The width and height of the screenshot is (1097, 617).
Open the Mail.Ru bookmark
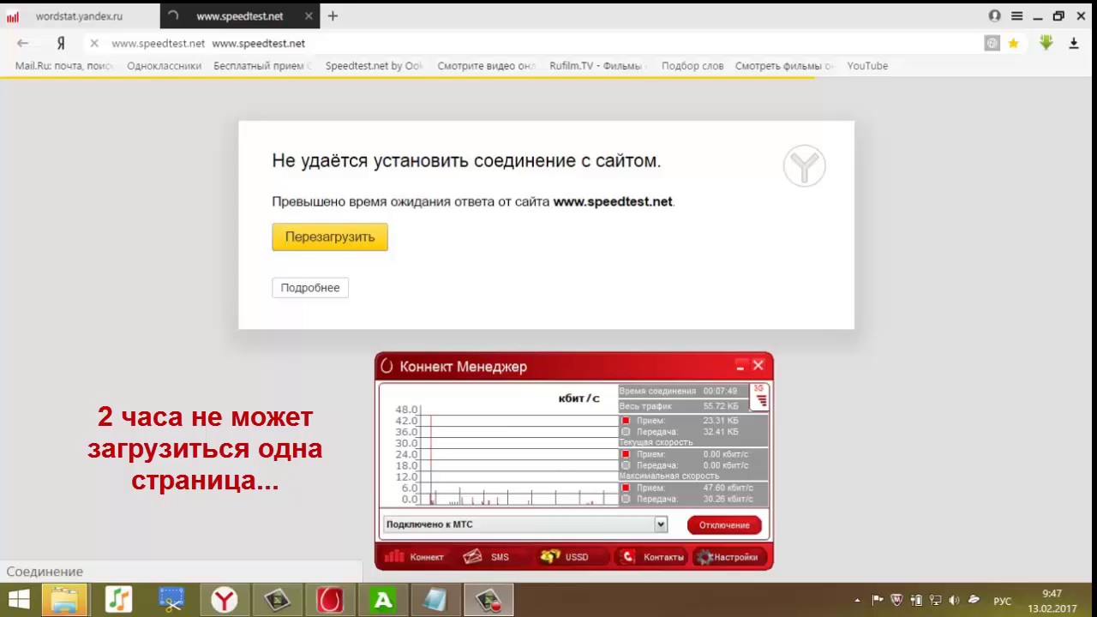point(63,66)
